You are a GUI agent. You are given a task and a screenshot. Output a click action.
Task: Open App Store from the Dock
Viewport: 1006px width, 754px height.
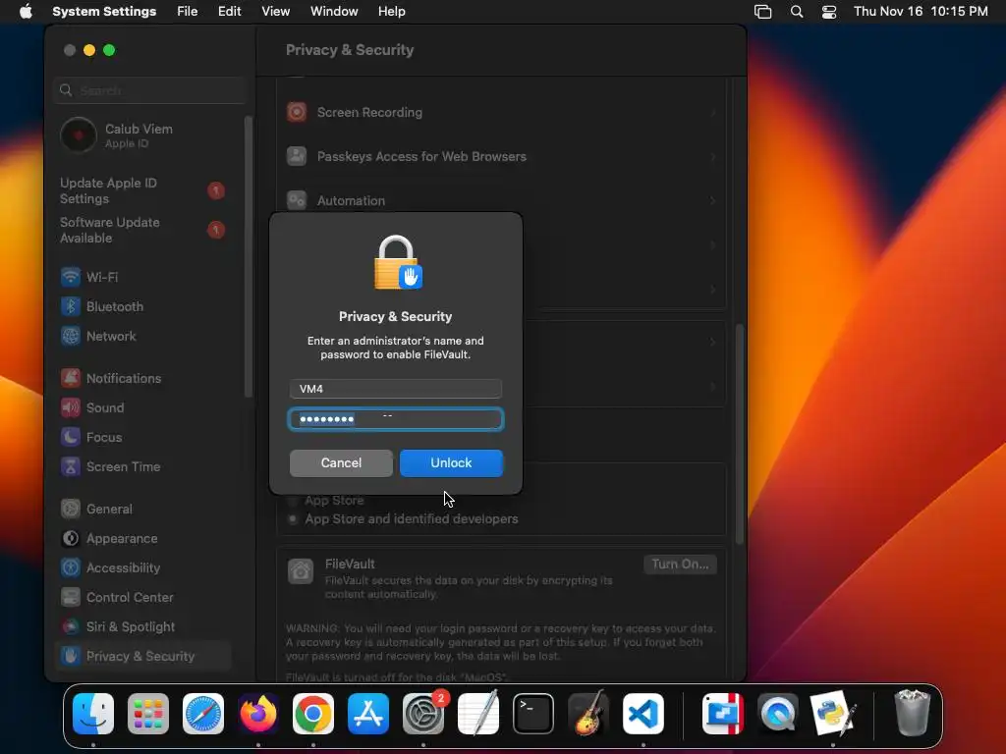[368, 713]
